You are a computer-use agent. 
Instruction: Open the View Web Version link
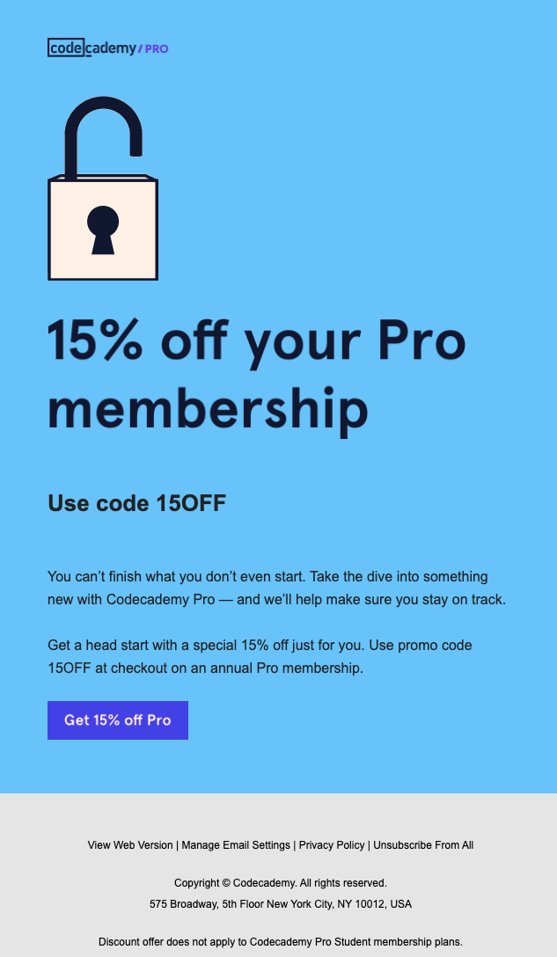click(130, 845)
